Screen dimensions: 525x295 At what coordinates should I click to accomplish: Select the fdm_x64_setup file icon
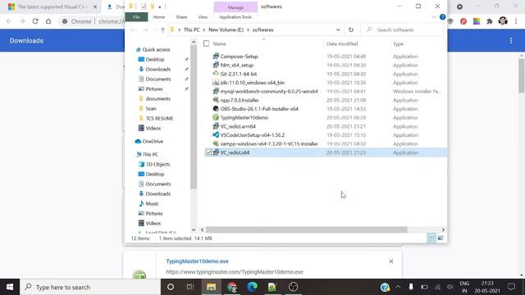(x=216, y=65)
